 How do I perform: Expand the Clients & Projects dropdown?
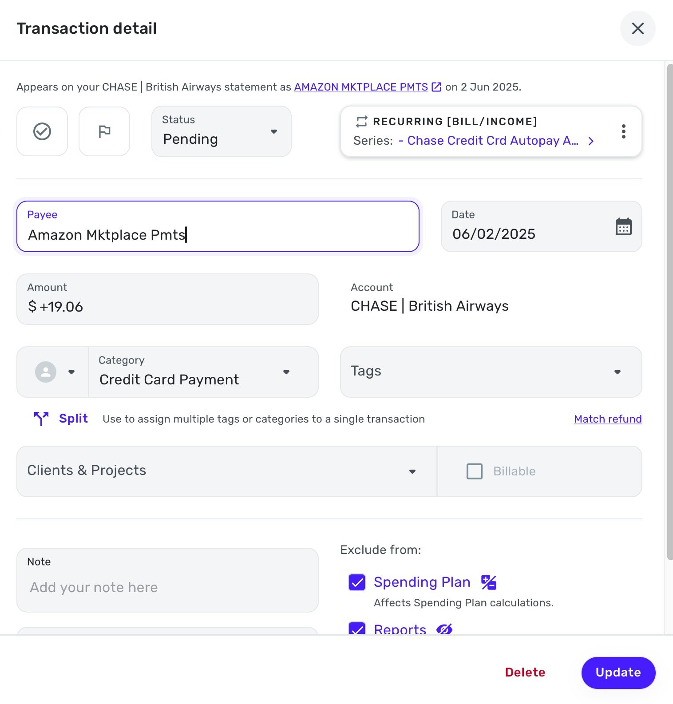pyautogui.click(x=227, y=471)
